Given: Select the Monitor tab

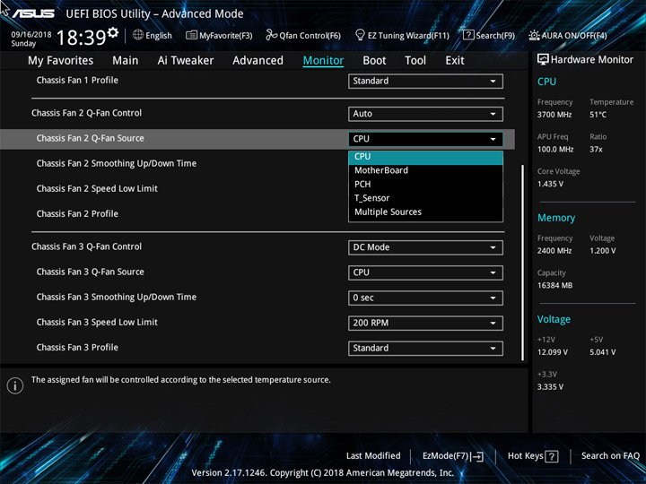Looking at the screenshot, I should coord(323,61).
